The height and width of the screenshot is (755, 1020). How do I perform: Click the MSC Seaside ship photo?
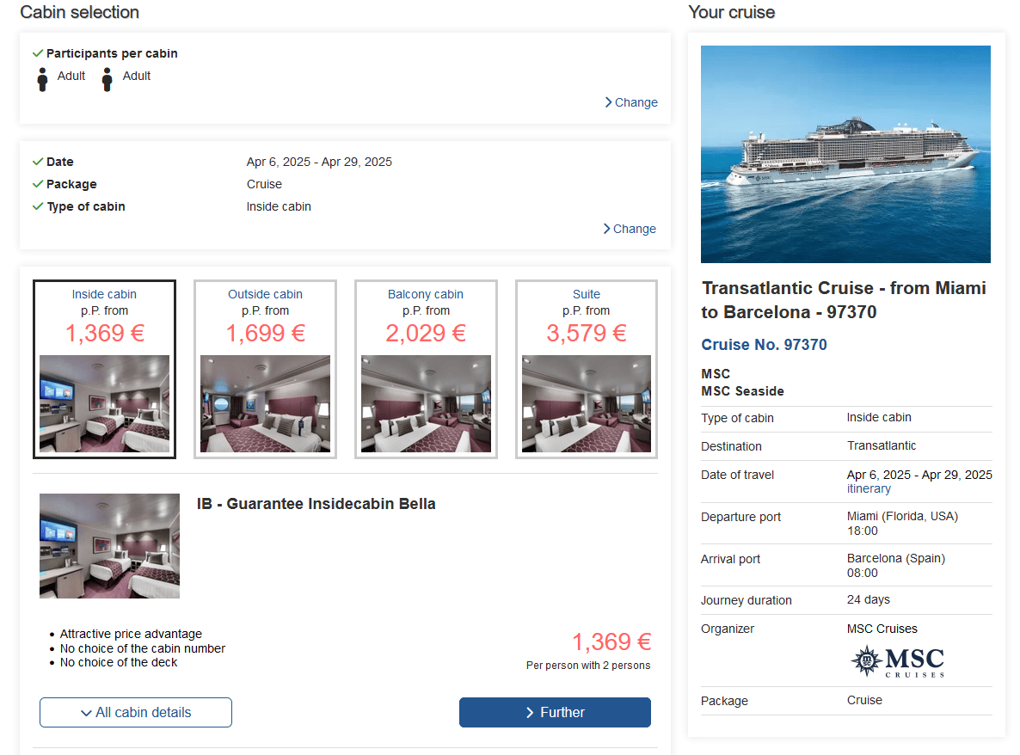click(x=845, y=154)
